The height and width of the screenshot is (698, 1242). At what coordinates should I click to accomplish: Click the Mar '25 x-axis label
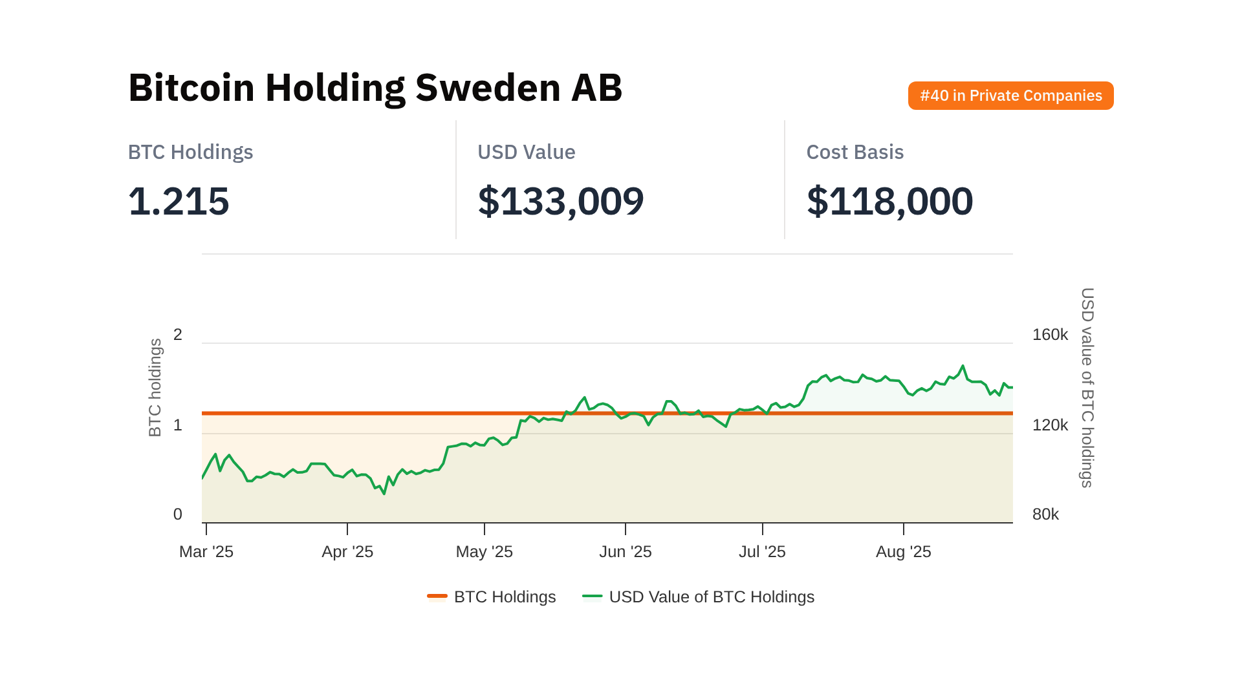click(x=206, y=551)
